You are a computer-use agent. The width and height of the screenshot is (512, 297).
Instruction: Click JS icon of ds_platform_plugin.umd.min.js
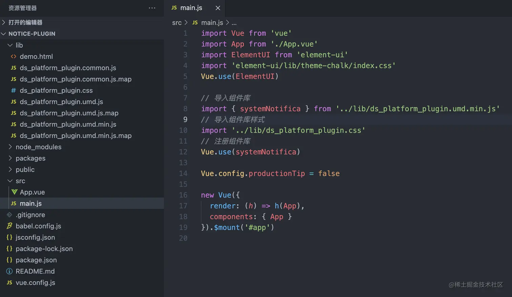point(14,124)
